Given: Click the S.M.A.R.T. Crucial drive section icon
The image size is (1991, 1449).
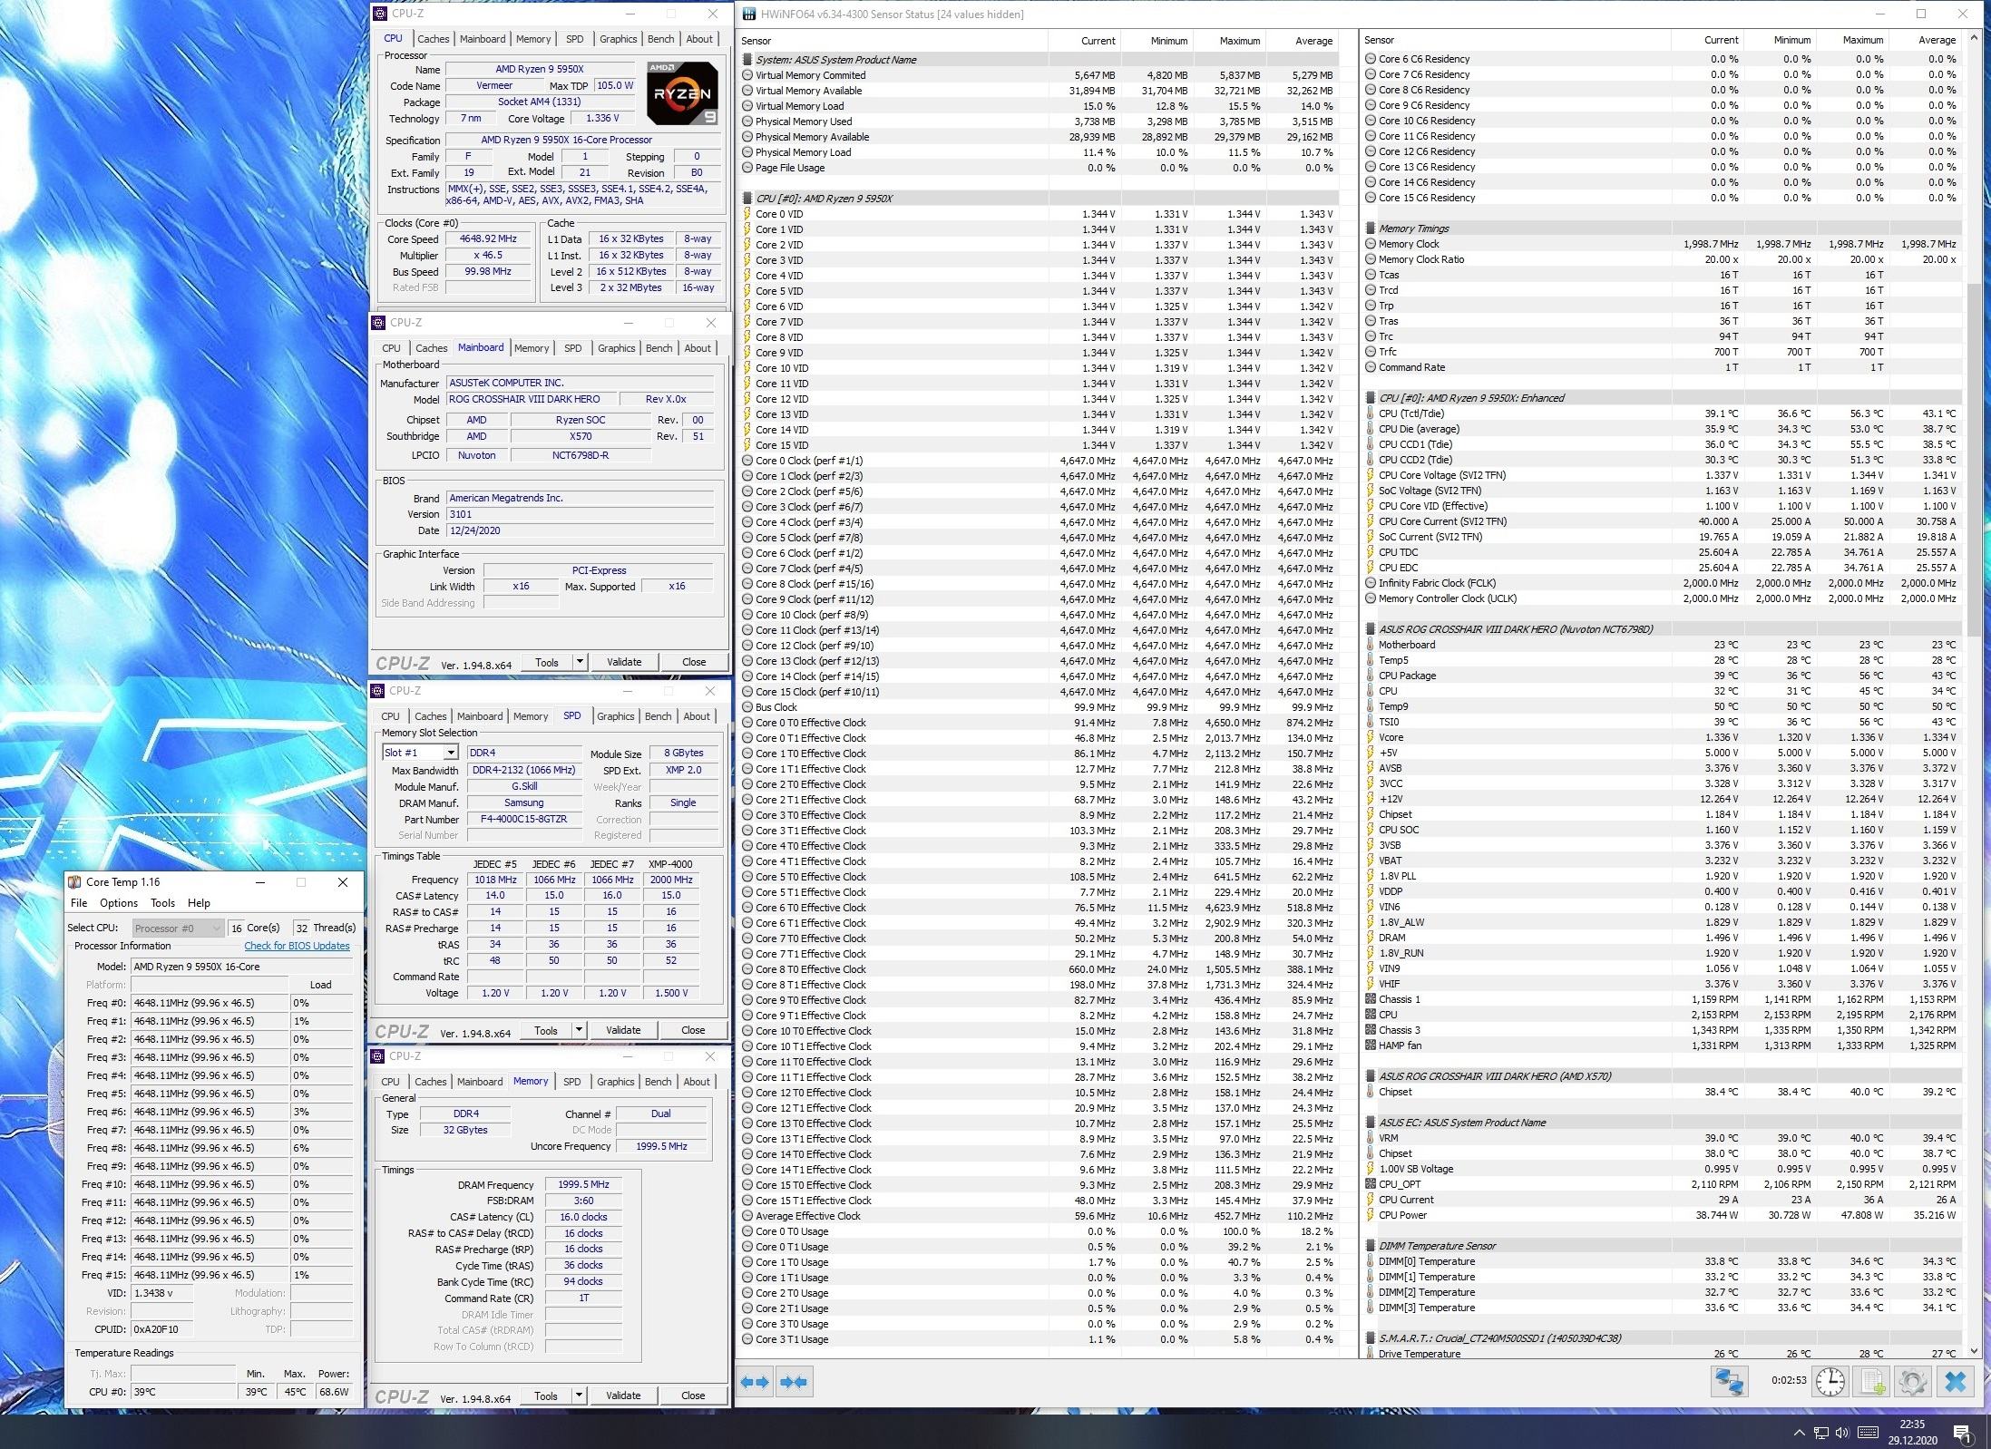Looking at the screenshot, I should [1371, 1338].
